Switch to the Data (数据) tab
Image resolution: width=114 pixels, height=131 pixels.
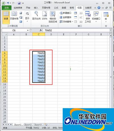click(64, 8)
